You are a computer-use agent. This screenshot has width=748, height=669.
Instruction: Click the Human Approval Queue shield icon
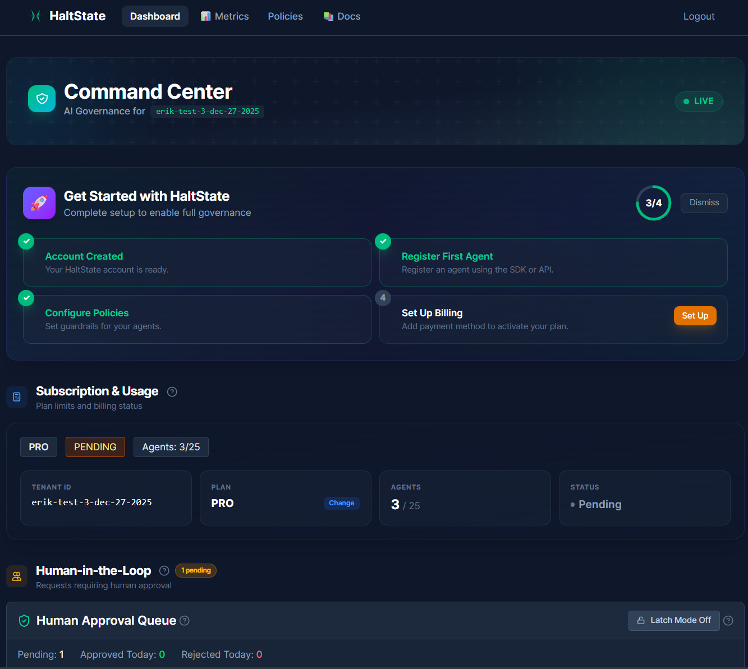pyautogui.click(x=24, y=620)
